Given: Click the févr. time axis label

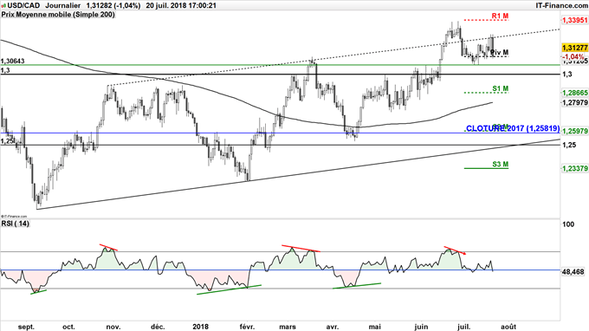Looking at the screenshot, I should point(246,327).
